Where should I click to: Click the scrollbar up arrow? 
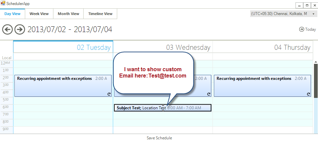click(x=316, y=62)
